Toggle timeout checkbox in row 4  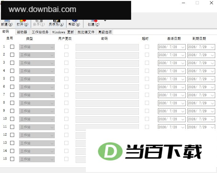(147, 71)
